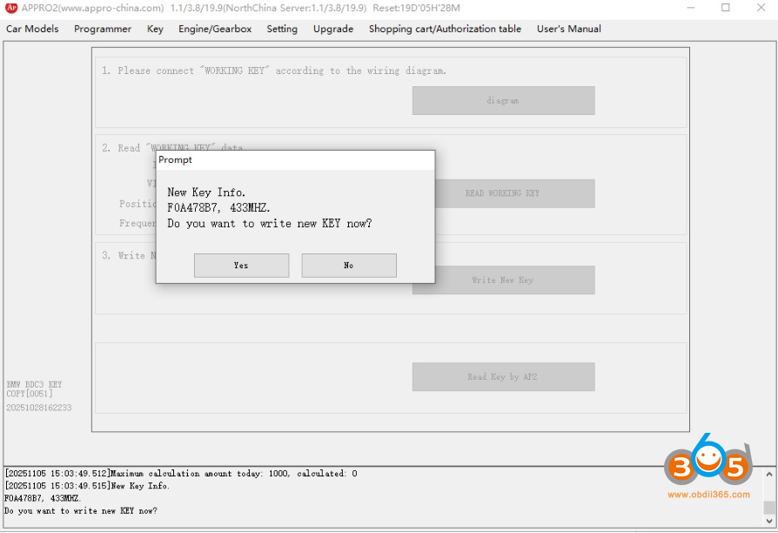The image size is (778, 533).
Task: Select the Key menu
Action: [x=155, y=29]
